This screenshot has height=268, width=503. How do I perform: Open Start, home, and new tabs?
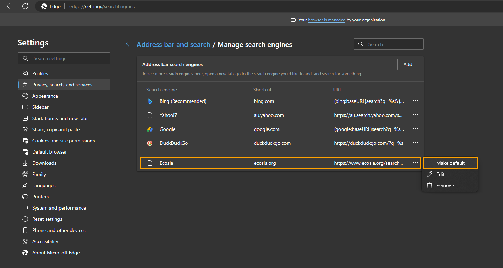[x=64, y=118]
